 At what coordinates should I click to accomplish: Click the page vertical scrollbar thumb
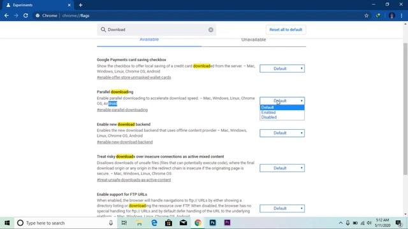(x=405, y=109)
